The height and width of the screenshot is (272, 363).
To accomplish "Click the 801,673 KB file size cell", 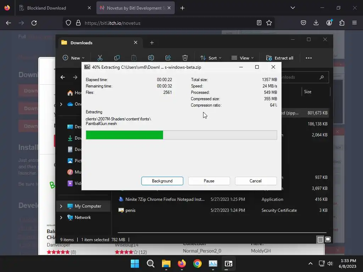I will pyautogui.click(x=317, y=113).
